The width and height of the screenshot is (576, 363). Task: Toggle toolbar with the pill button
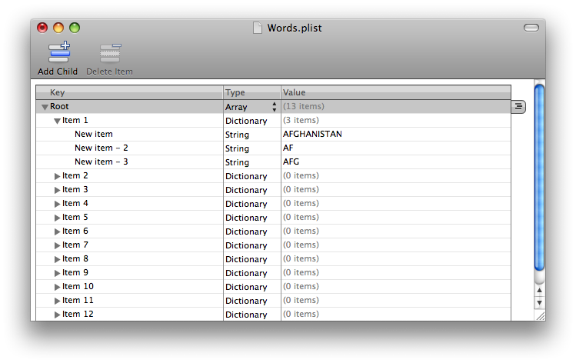tap(531, 28)
